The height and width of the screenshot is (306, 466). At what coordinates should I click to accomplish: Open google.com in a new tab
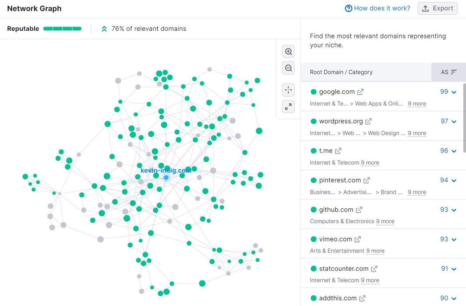(360, 92)
